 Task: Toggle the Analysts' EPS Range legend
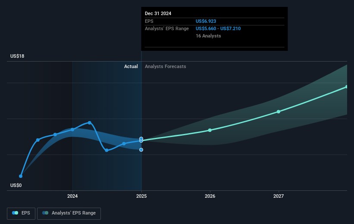[69, 213]
